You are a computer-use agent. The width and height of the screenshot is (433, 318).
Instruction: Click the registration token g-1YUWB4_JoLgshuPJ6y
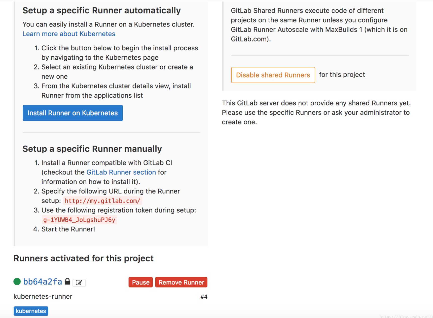(x=79, y=220)
